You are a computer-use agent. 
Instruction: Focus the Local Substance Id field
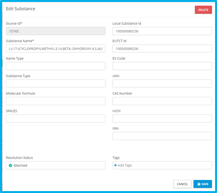coord(162,31)
